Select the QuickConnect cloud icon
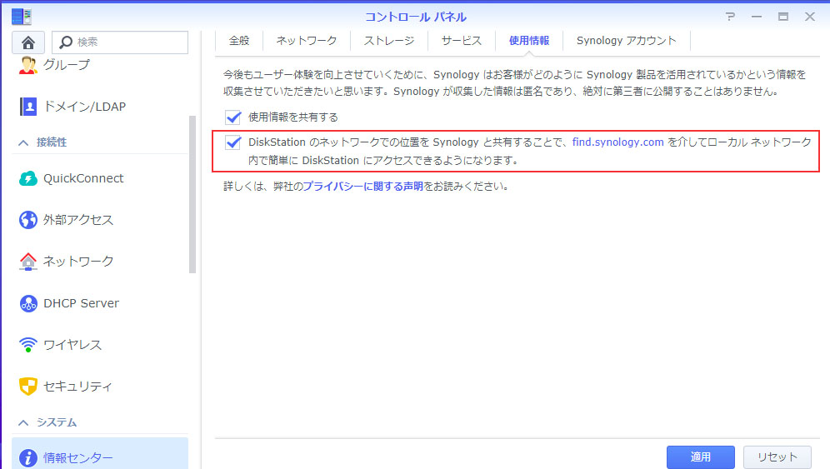 28,178
